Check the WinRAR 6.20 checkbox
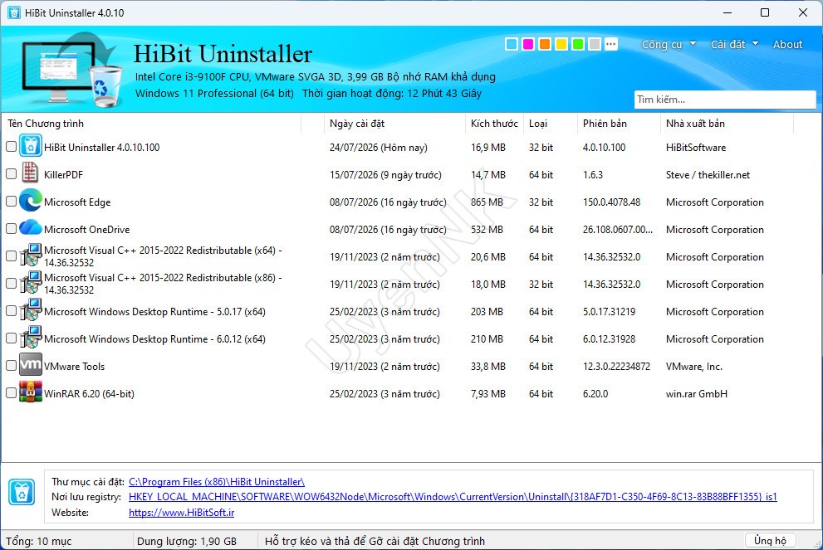Viewport: 823px width, 550px height. coord(11,392)
